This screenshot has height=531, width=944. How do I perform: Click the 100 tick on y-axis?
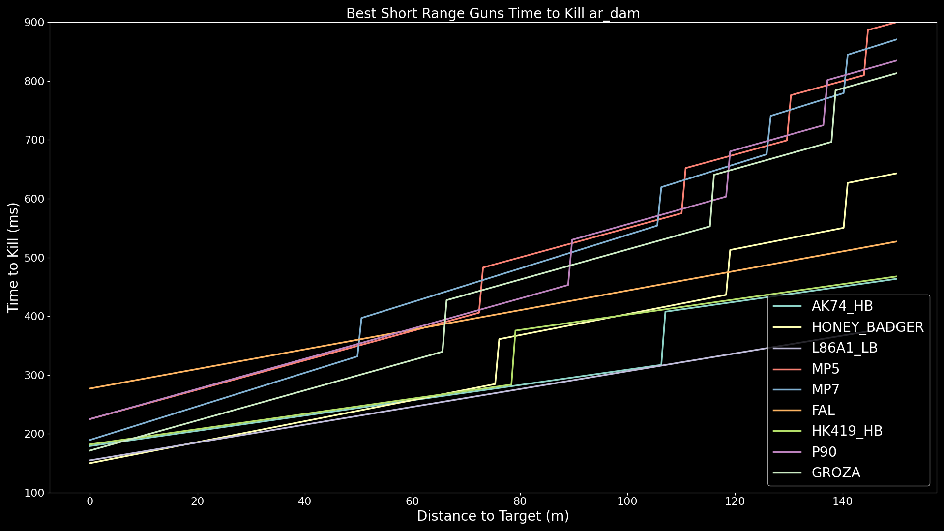click(x=34, y=493)
